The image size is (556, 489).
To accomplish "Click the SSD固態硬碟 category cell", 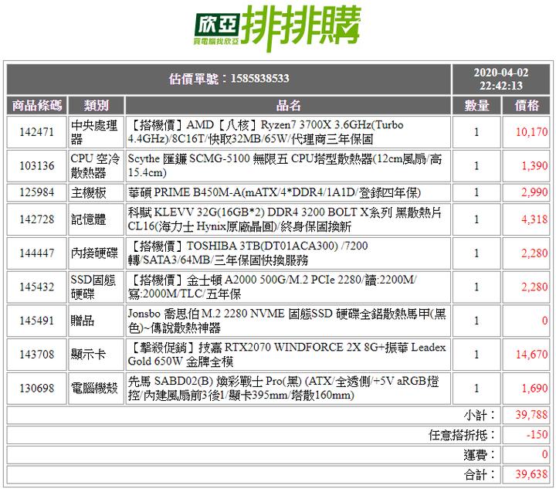I will tap(96, 287).
